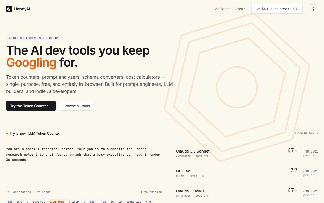
Task: Click the highlighted 'technical' token chip
Action: pyautogui.click(x=57, y=201)
